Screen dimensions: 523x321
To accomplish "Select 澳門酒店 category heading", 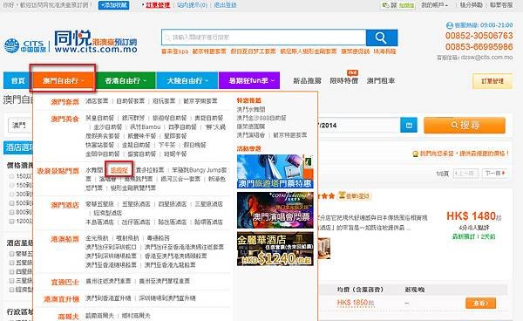I will pos(65,205).
